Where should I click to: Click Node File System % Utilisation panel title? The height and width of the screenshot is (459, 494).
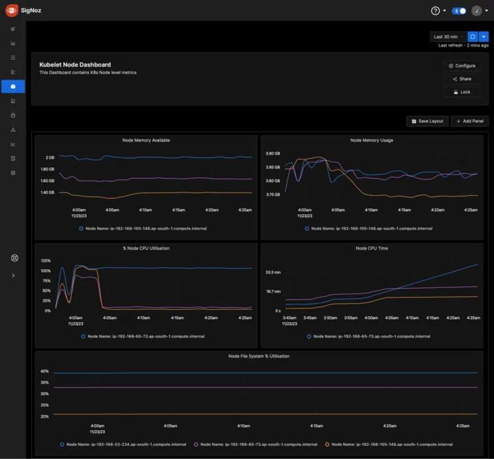tap(259, 356)
